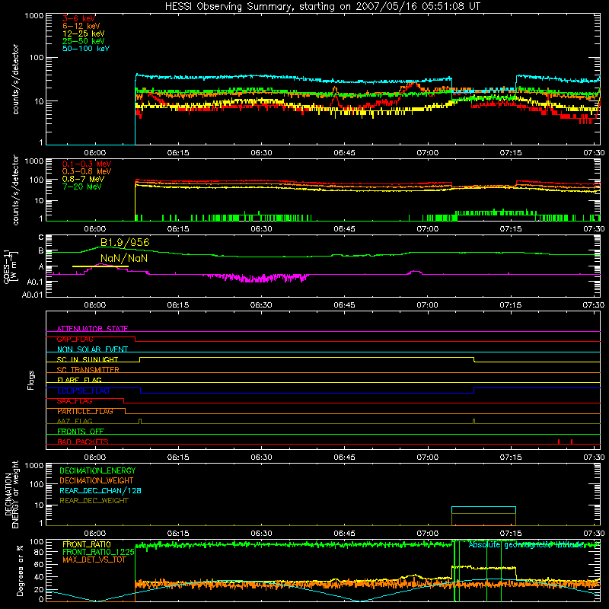
Task: Click the SC_IN_SUNLIGHT flag label
Action: pos(88,359)
